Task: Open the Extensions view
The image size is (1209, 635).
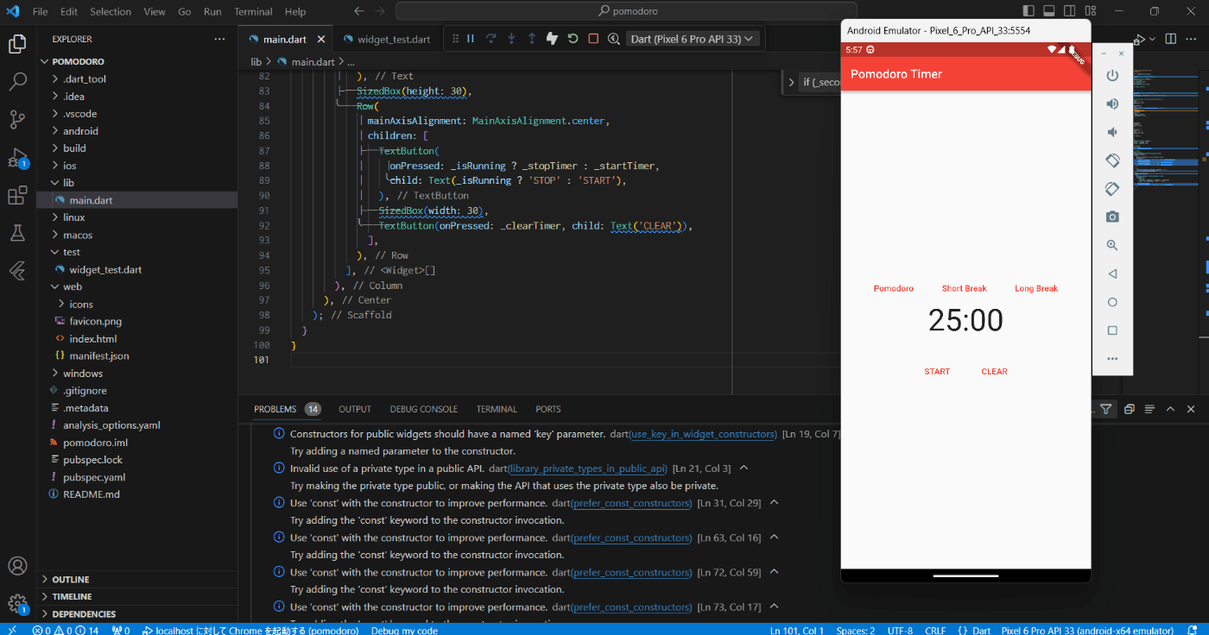Action: (17, 196)
